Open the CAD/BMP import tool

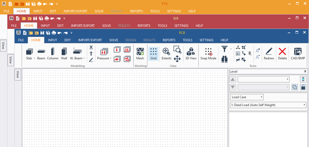pos(298,54)
